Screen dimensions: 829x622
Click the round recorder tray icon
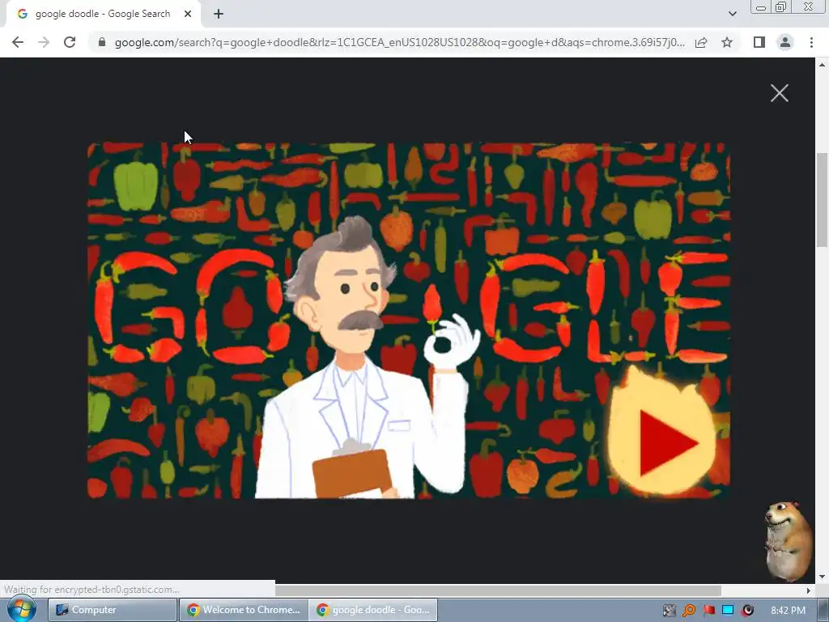coord(747,611)
